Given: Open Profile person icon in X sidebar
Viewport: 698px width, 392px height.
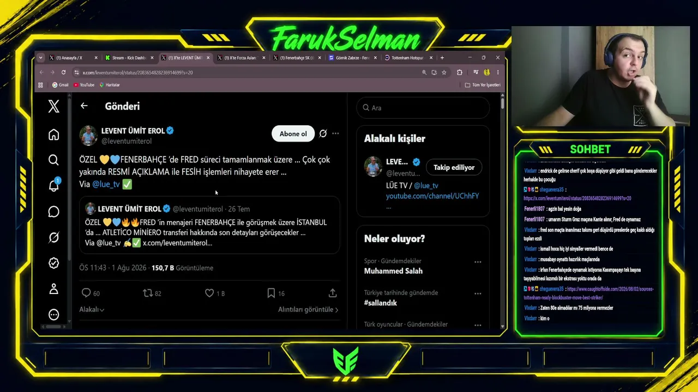Looking at the screenshot, I should (53, 289).
